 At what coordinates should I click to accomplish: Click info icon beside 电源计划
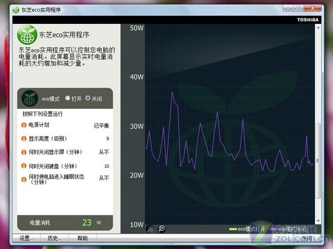(x=24, y=125)
